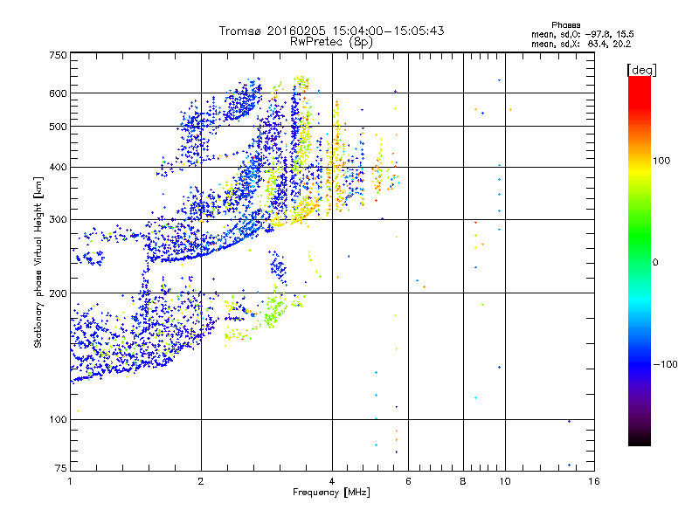Click the y-axis label '600'
Image resolution: width=699 pixels, height=524 pixels.
(x=58, y=93)
